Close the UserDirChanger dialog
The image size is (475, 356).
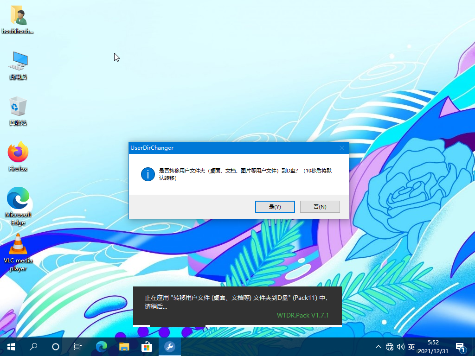coord(342,148)
